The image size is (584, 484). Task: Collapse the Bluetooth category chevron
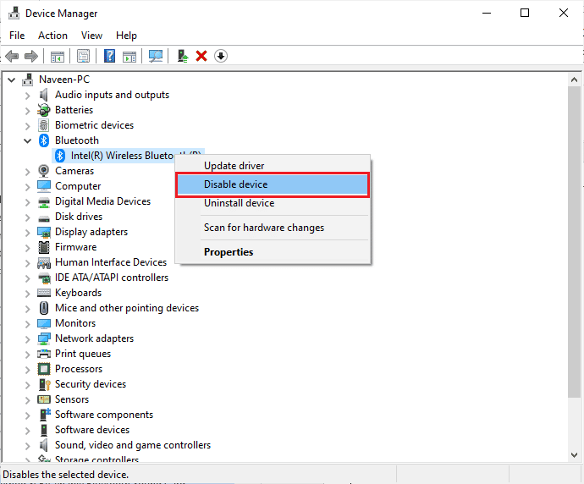pyautogui.click(x=28, y=140)
